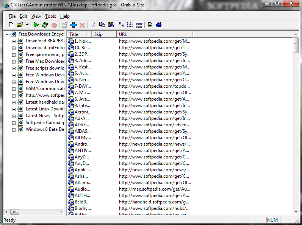Viewport: 302px width, 225px height.
Task: Expand the Free scripts download node
Action: coord(14,68)
